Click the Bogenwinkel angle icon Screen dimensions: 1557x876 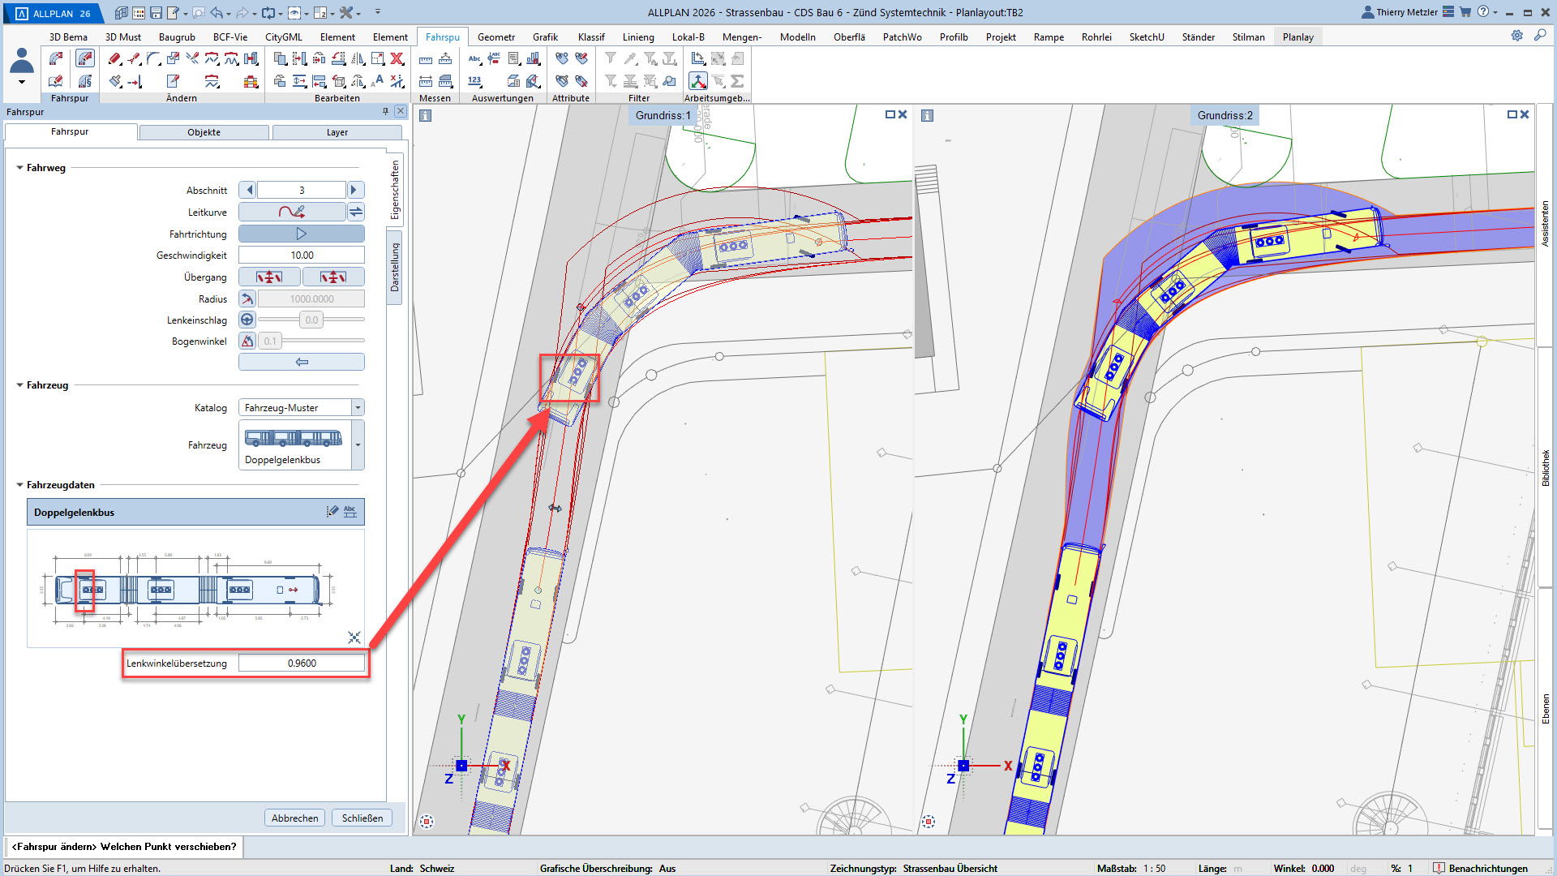[247, 341]
